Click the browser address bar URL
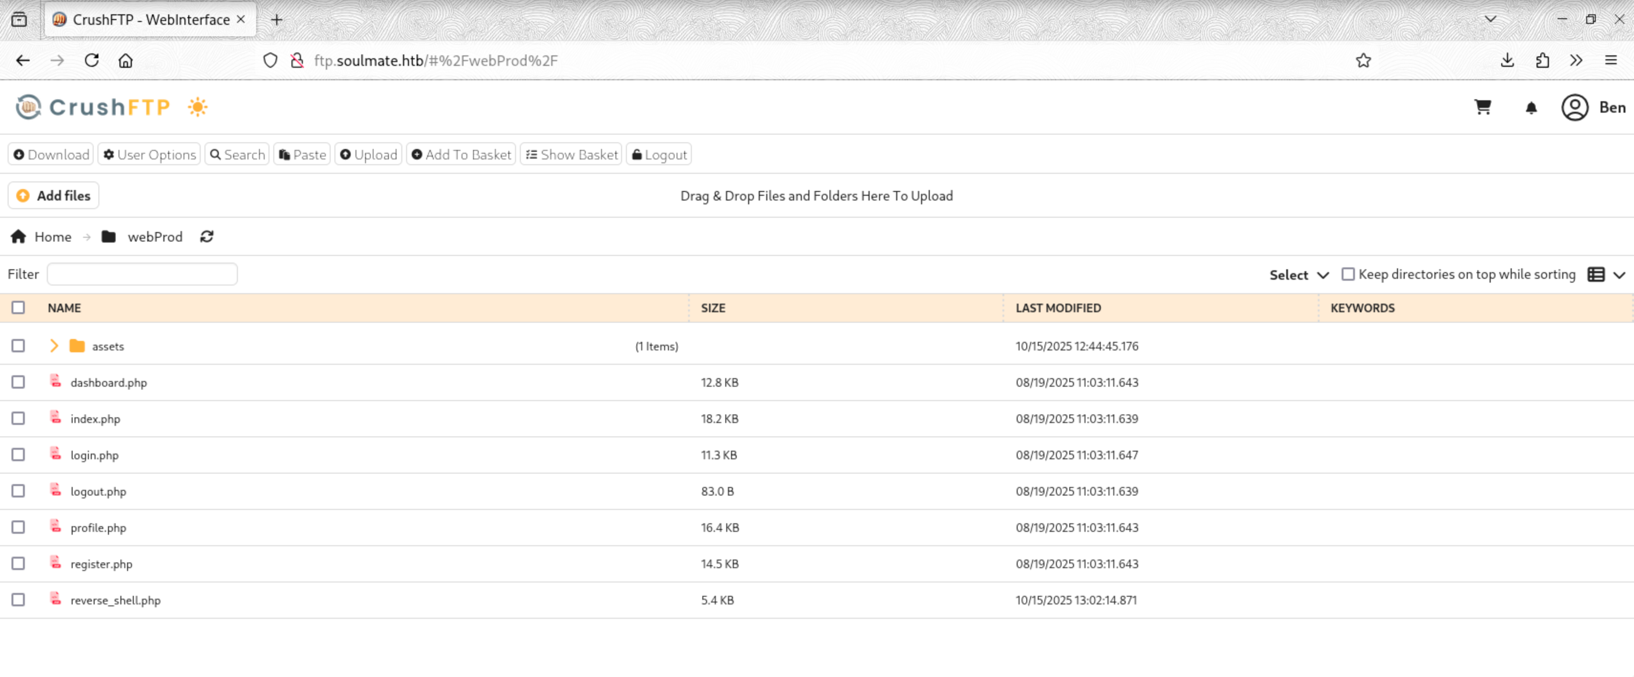 pyautogui.click(x=436, y=60)
